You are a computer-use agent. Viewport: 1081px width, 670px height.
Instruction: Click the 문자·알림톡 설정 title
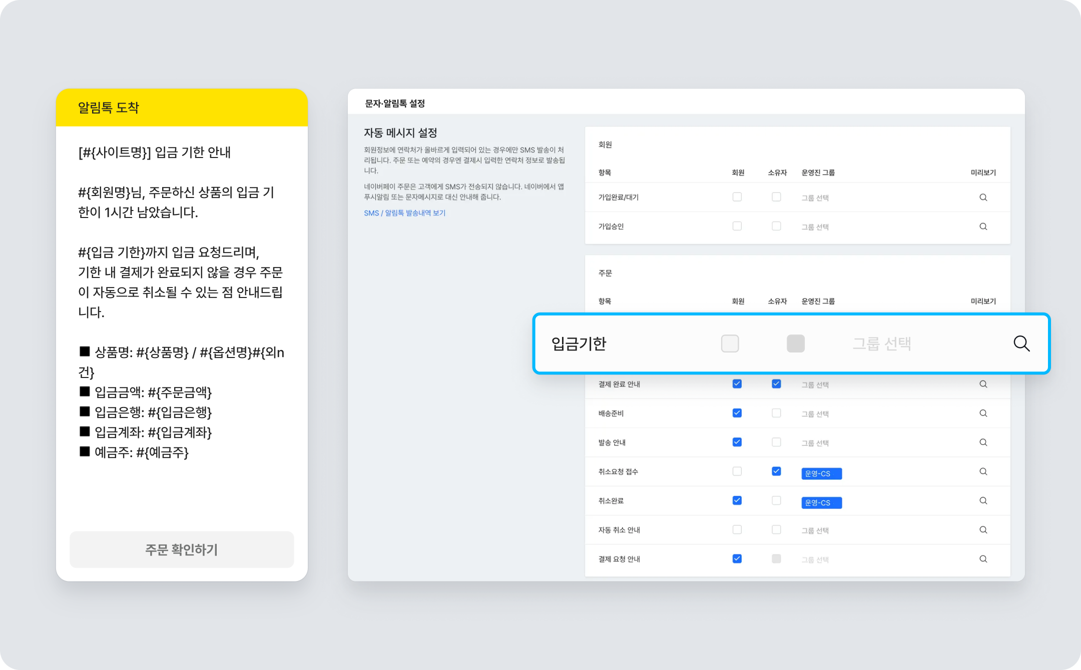pos(395,103)
